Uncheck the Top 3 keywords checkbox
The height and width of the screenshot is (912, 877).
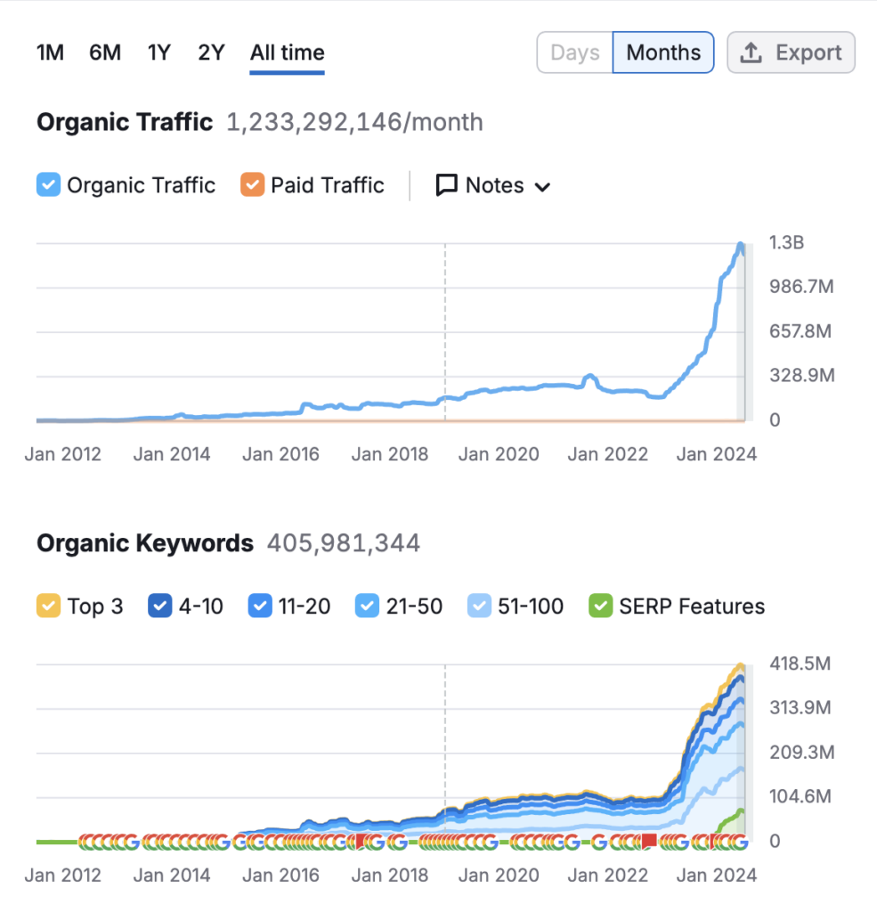[x=48, y=607]
